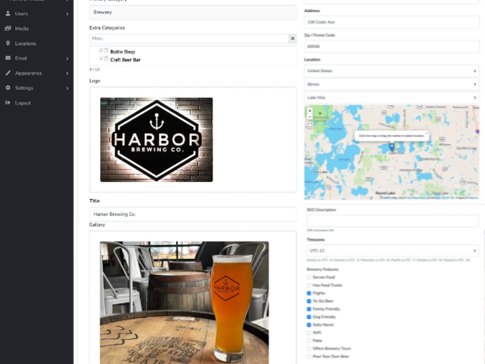Check the Bottle Shop category
The height and width of the screenshot is (364, 485).
click(x=101, y=51)
